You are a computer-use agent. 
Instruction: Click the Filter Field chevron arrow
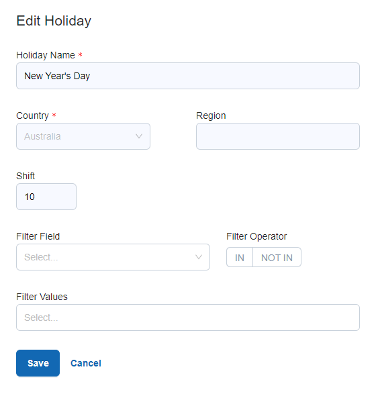[x=199, y=257]
